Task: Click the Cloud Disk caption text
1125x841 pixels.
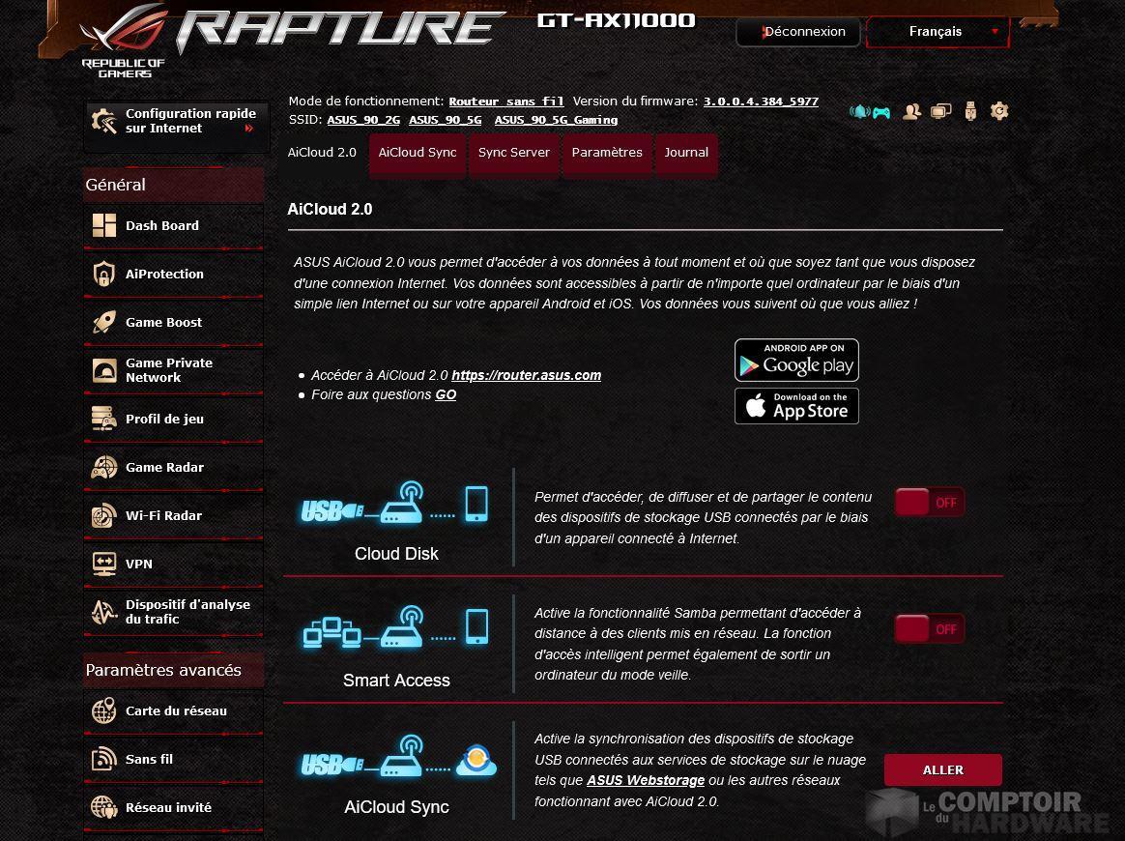Action: 396,553
